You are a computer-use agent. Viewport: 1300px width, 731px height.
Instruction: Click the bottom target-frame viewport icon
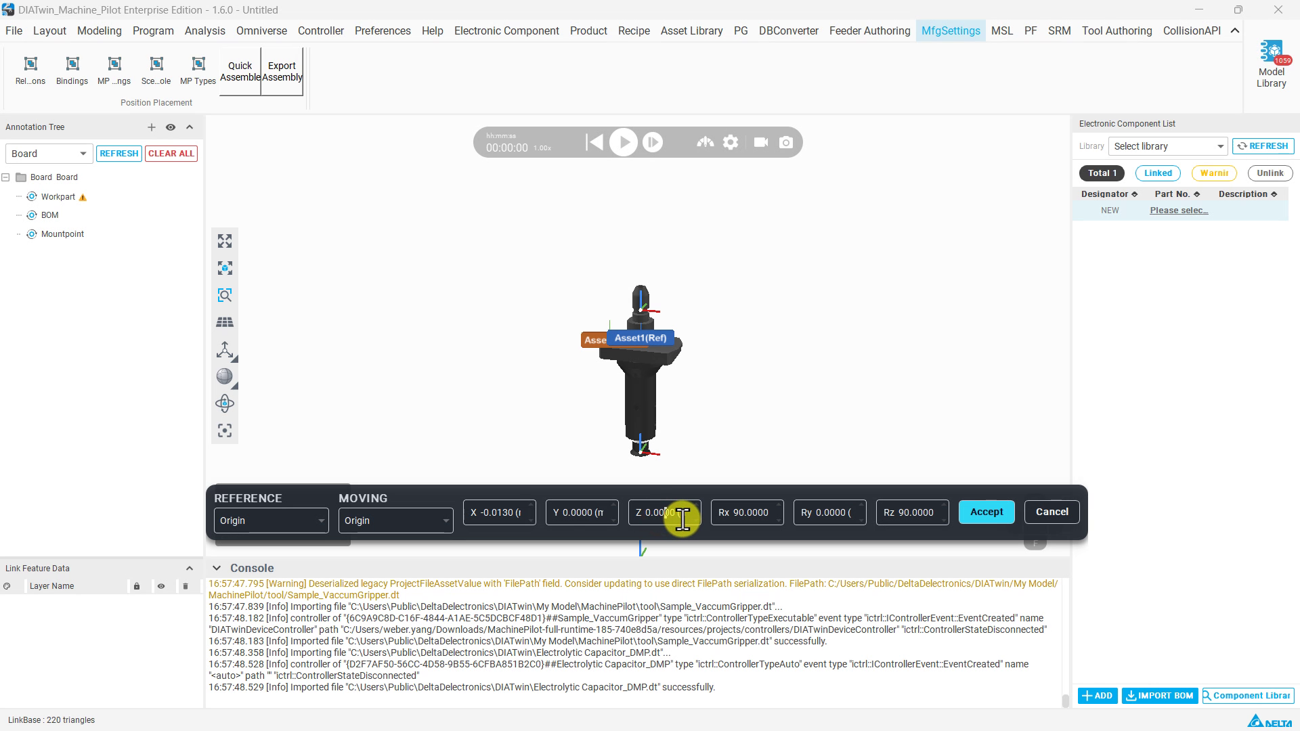pos(225,430)
